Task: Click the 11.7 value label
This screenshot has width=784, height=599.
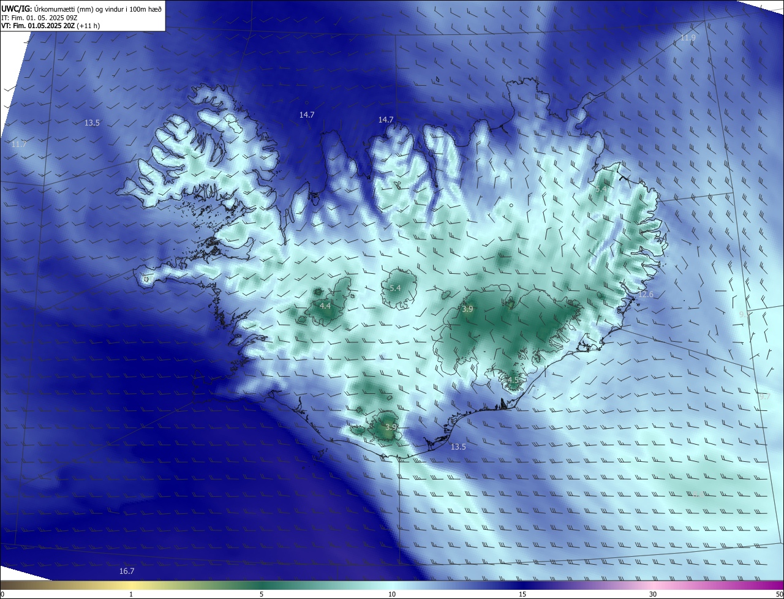Action: [x=19, y=145]
